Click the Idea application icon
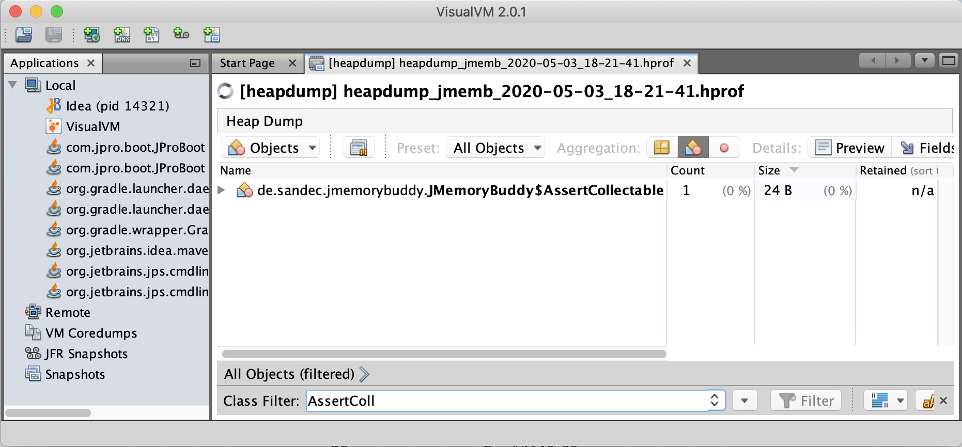The width and height of the screenshot is (962, 447). (x=54, y=106)
